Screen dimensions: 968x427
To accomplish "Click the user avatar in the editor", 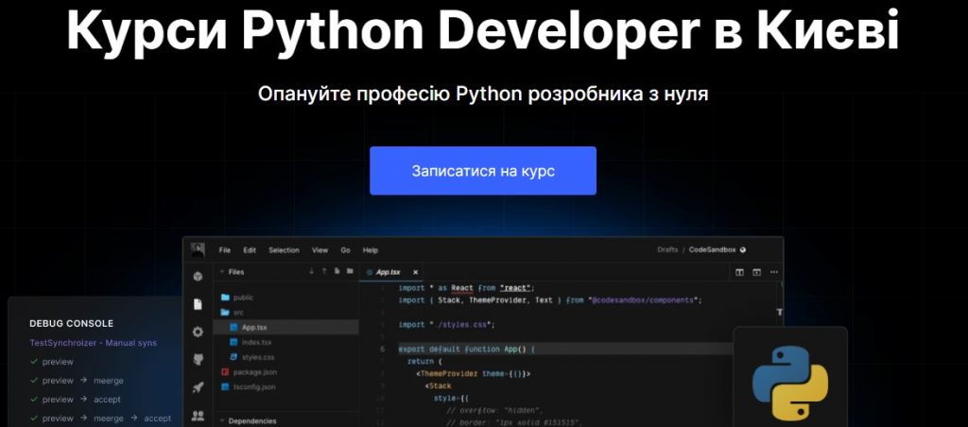I will click(x=198, y=250).
